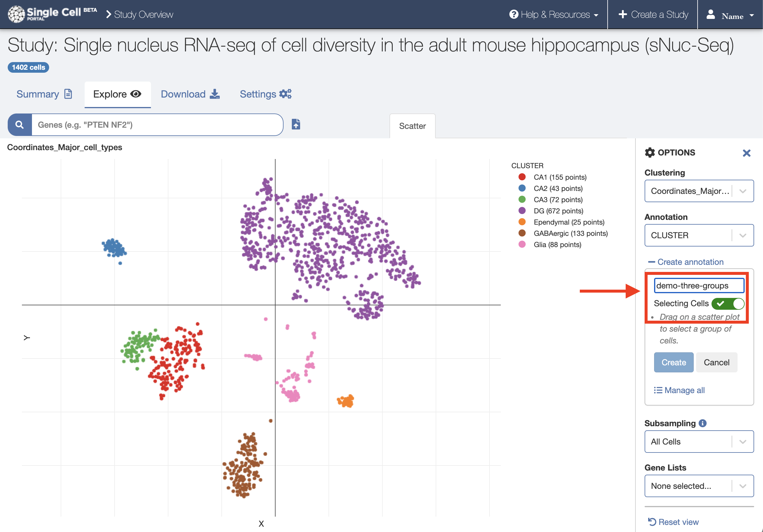Screen dimensions: 763x532
Task: Open the gene search magnifier icon
Action: 19,125
